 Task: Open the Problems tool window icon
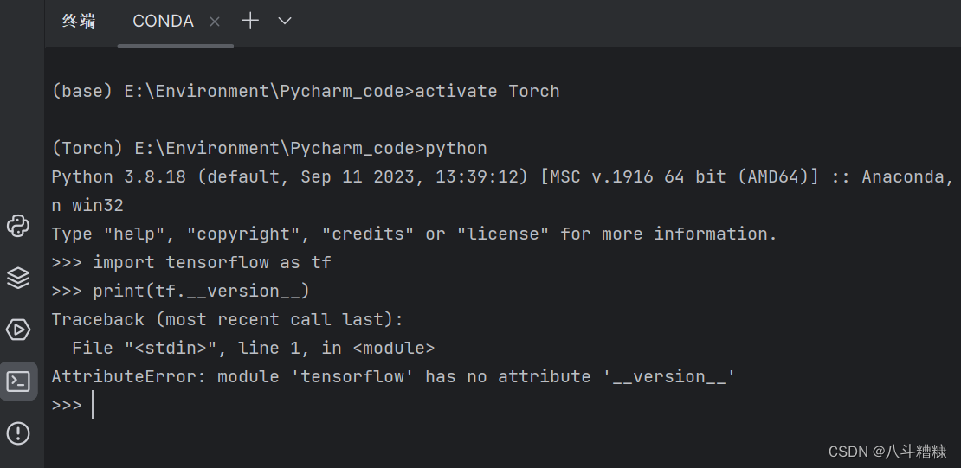pyautogui.click(x=18, y=433)
